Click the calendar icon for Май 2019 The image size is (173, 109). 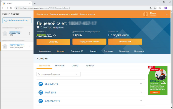41,92
